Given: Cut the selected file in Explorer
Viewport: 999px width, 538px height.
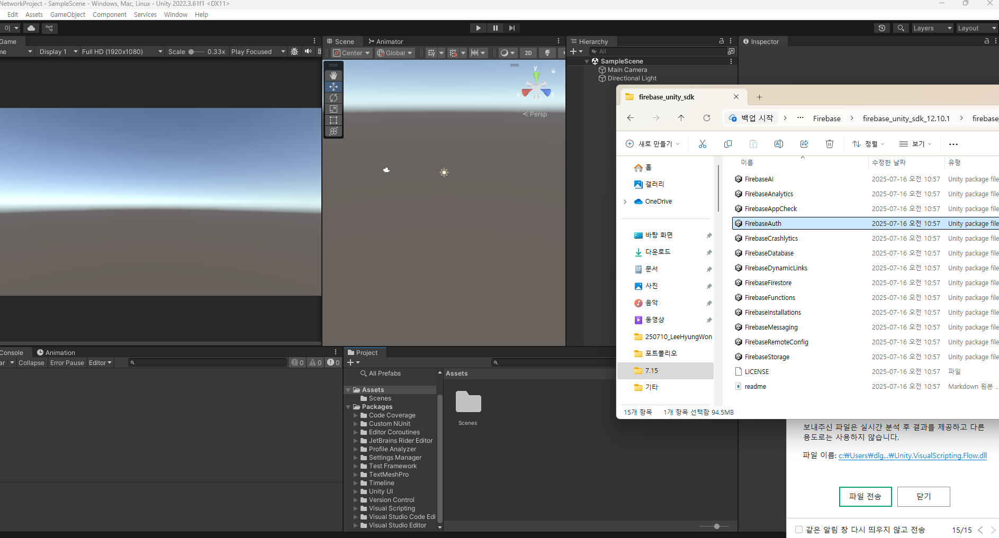Looking at the screenshot, I should [x=703, y=144].
